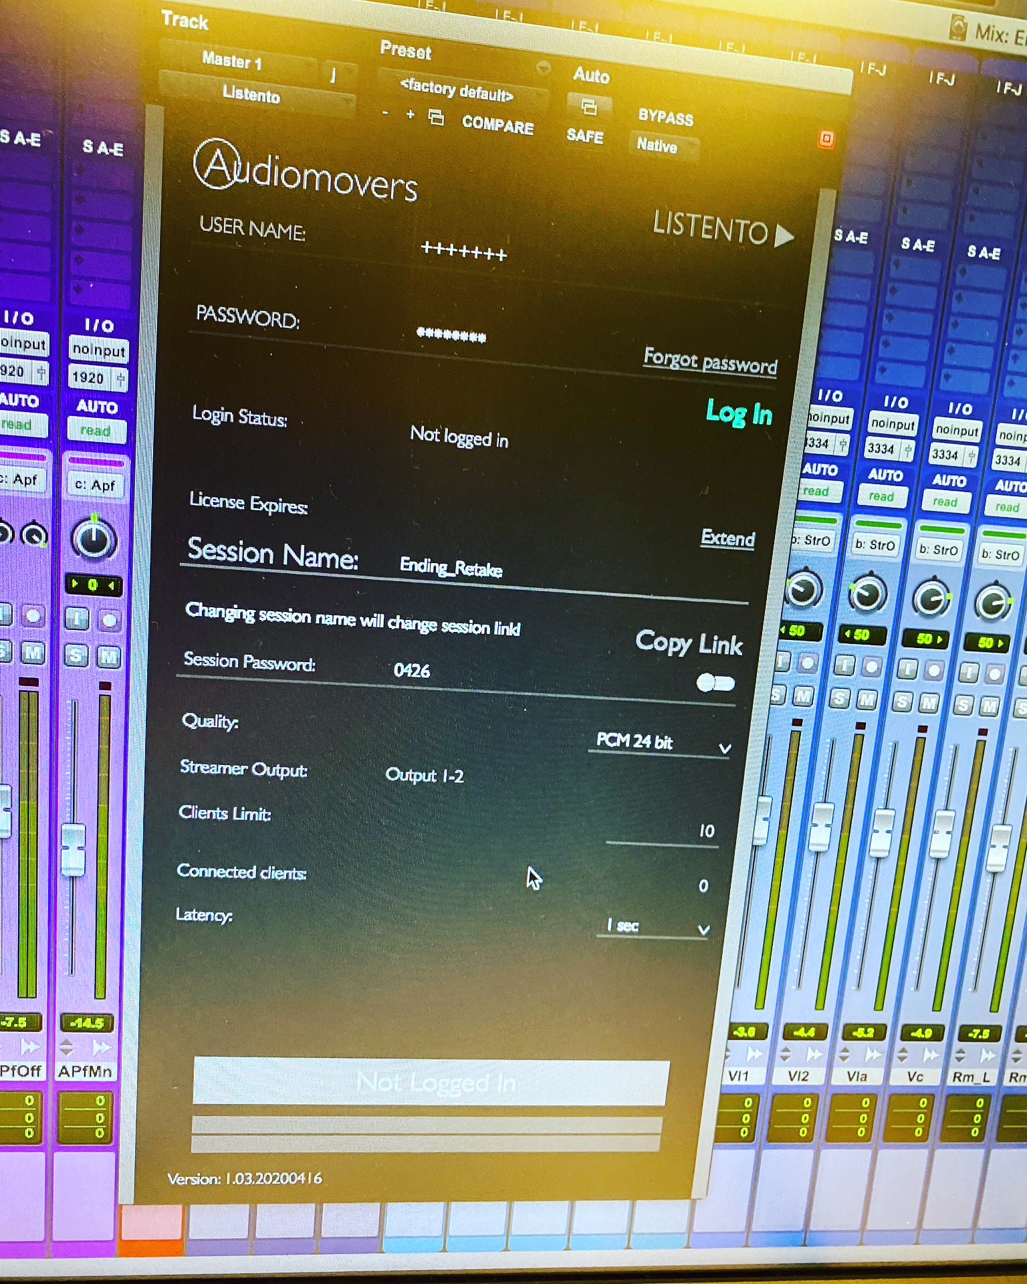Toggle plug-in BYPASS
The image size is (1027, 1284).
pos(665,117)
